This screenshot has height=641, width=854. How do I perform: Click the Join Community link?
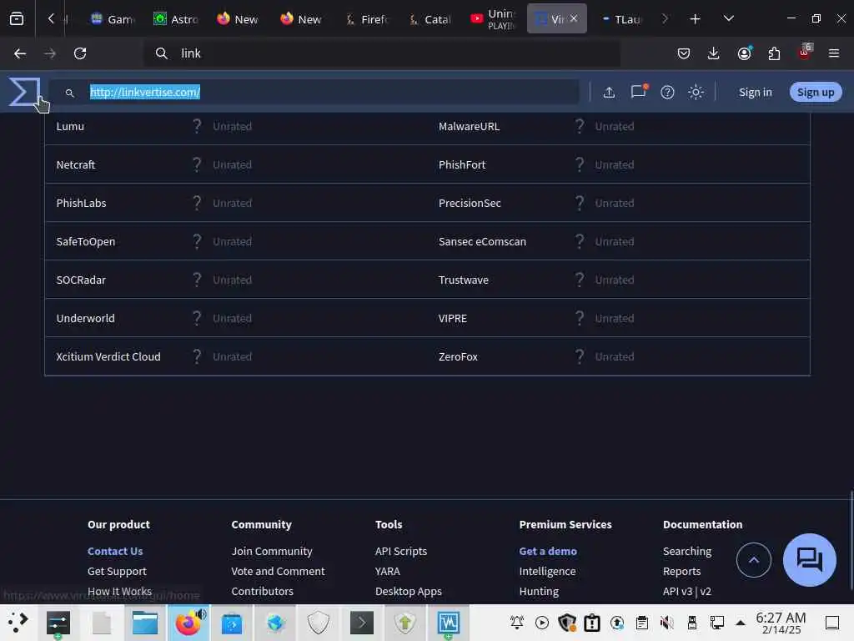click(272, 551)
